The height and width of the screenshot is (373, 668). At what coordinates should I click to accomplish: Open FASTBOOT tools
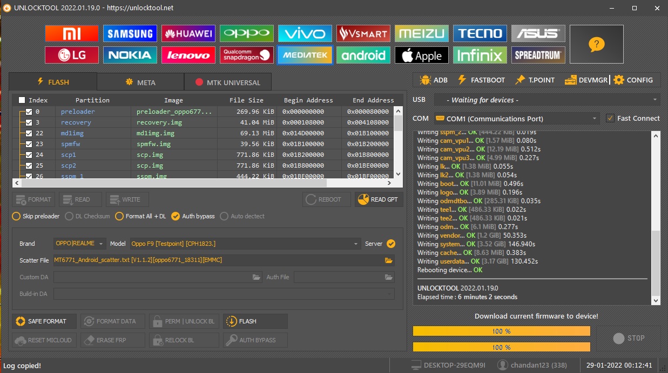(x=481, y=80)
